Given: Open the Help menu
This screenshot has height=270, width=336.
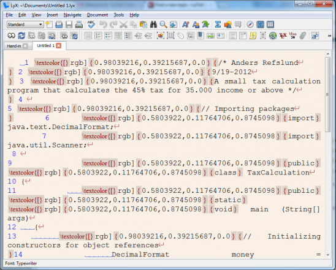Looking at the screenshot, I should 134,15.
